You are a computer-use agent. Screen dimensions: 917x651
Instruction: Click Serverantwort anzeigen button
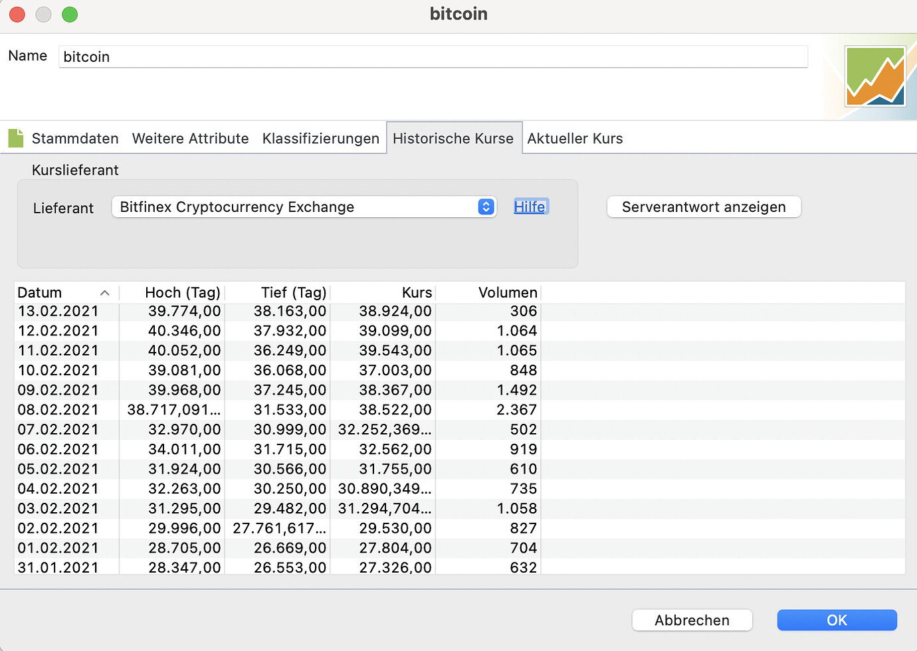pos(704,207)
